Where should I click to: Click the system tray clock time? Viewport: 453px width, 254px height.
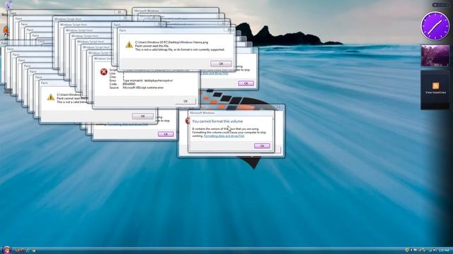445,250
